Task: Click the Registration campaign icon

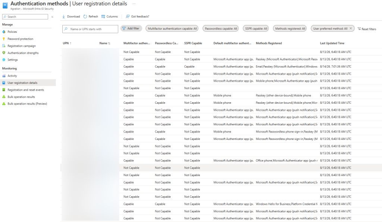Action: [4, 46]
